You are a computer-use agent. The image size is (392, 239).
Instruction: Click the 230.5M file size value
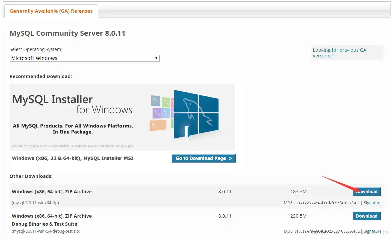pos(299,216)
